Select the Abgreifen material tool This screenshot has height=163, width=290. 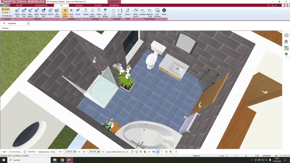pyautogui.click(x=17, y=13)
